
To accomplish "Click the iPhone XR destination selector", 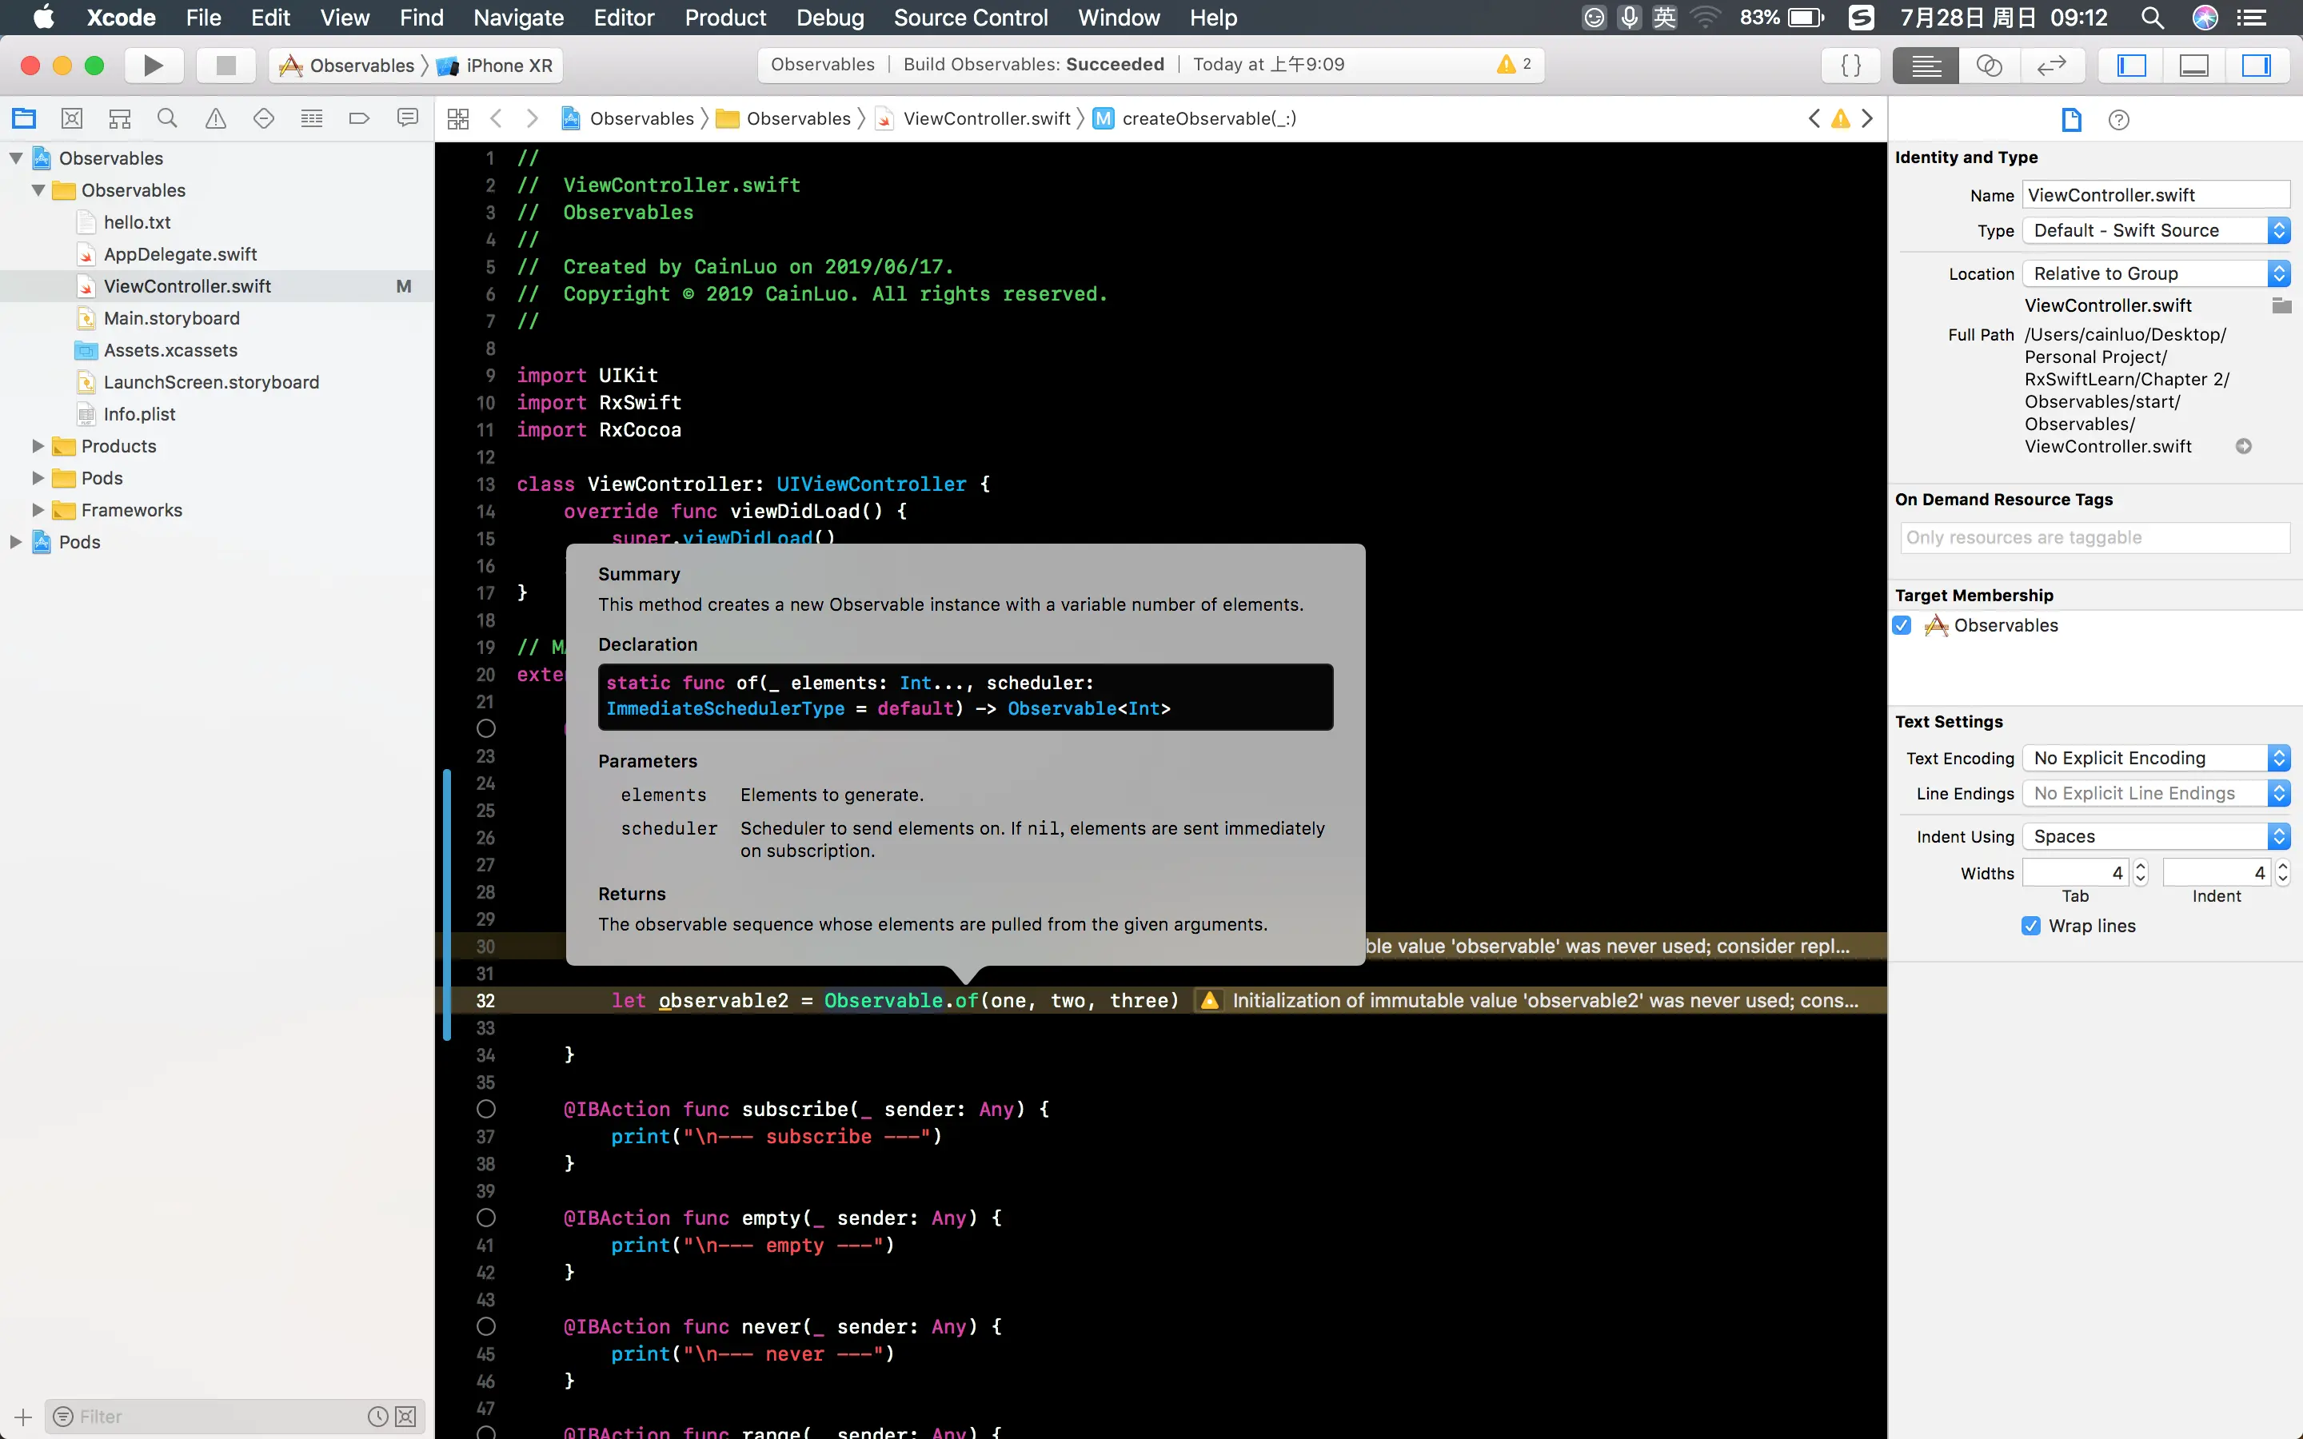I will coord(509,65).
